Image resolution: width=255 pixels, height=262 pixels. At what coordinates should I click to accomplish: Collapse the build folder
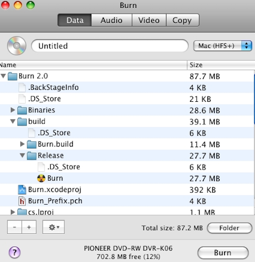[x=13, y=121]
